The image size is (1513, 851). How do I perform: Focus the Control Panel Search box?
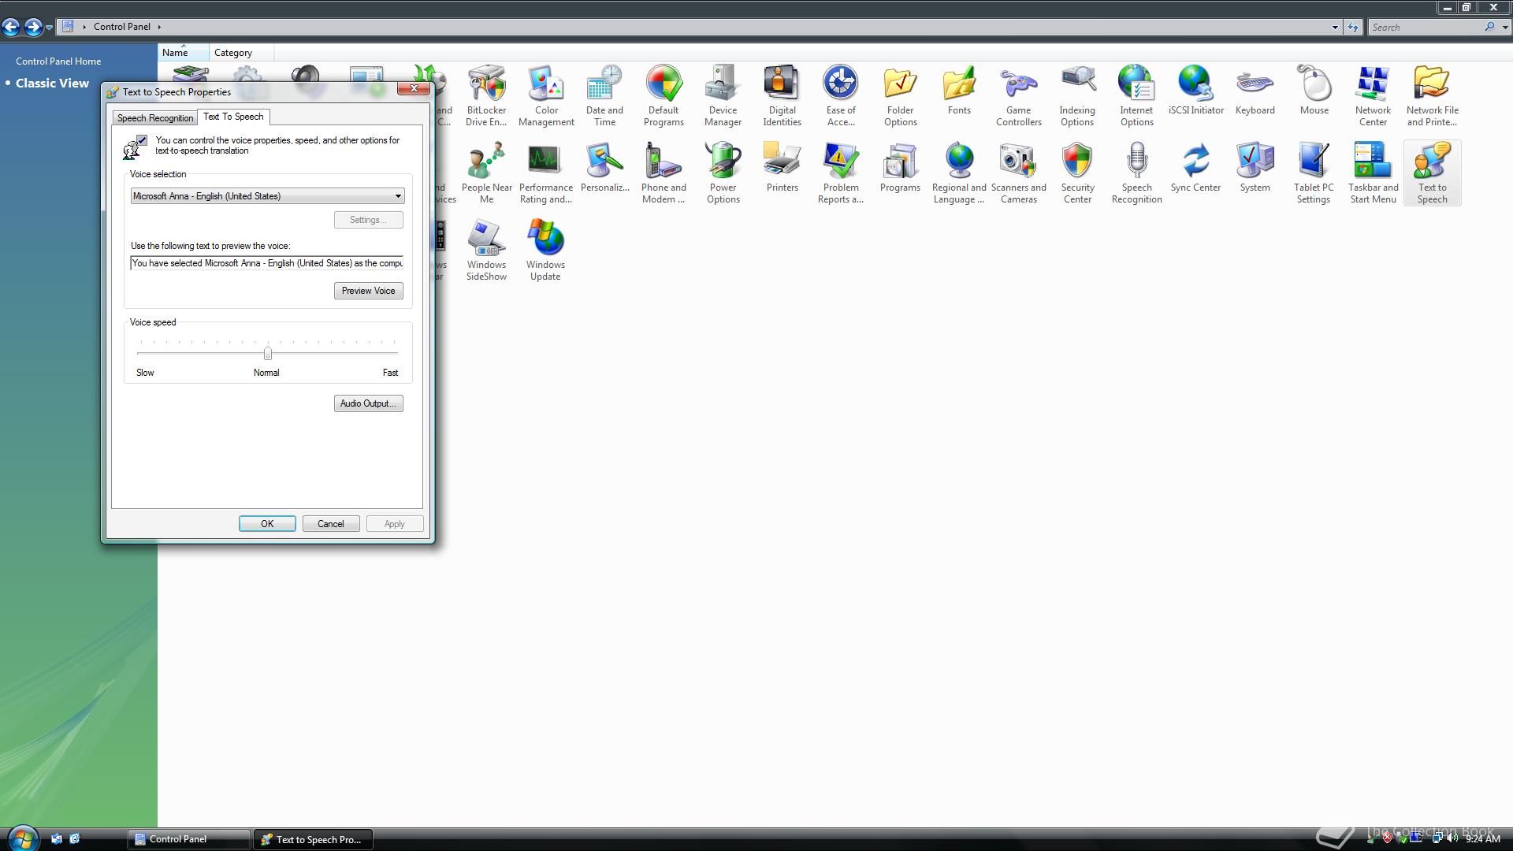click(1426, 27)
